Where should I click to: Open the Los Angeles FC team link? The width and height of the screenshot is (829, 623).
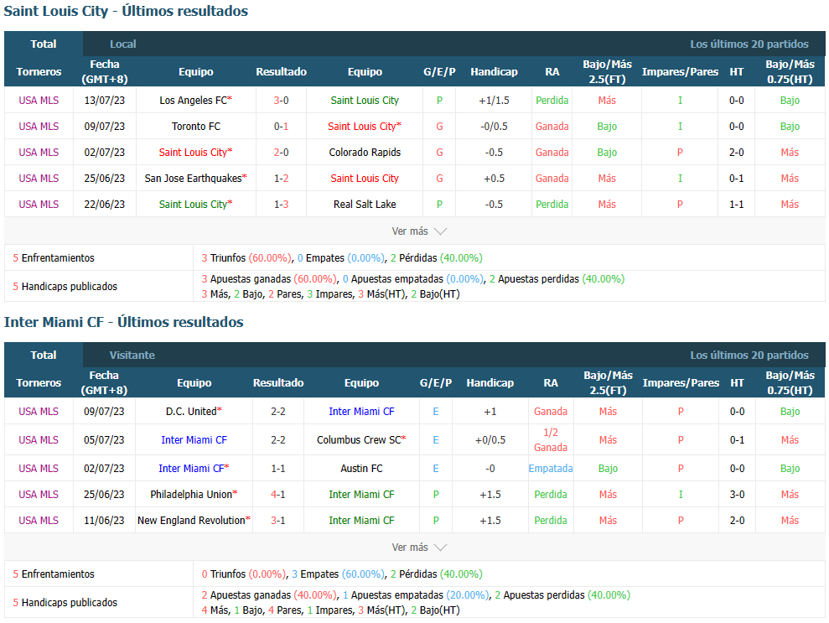click(195, 100)
